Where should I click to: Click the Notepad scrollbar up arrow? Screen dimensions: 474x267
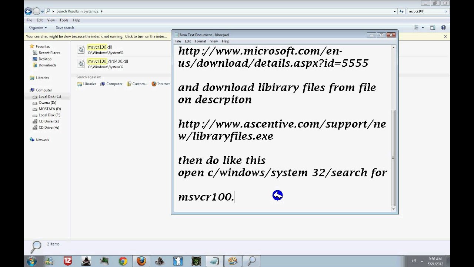393,47
